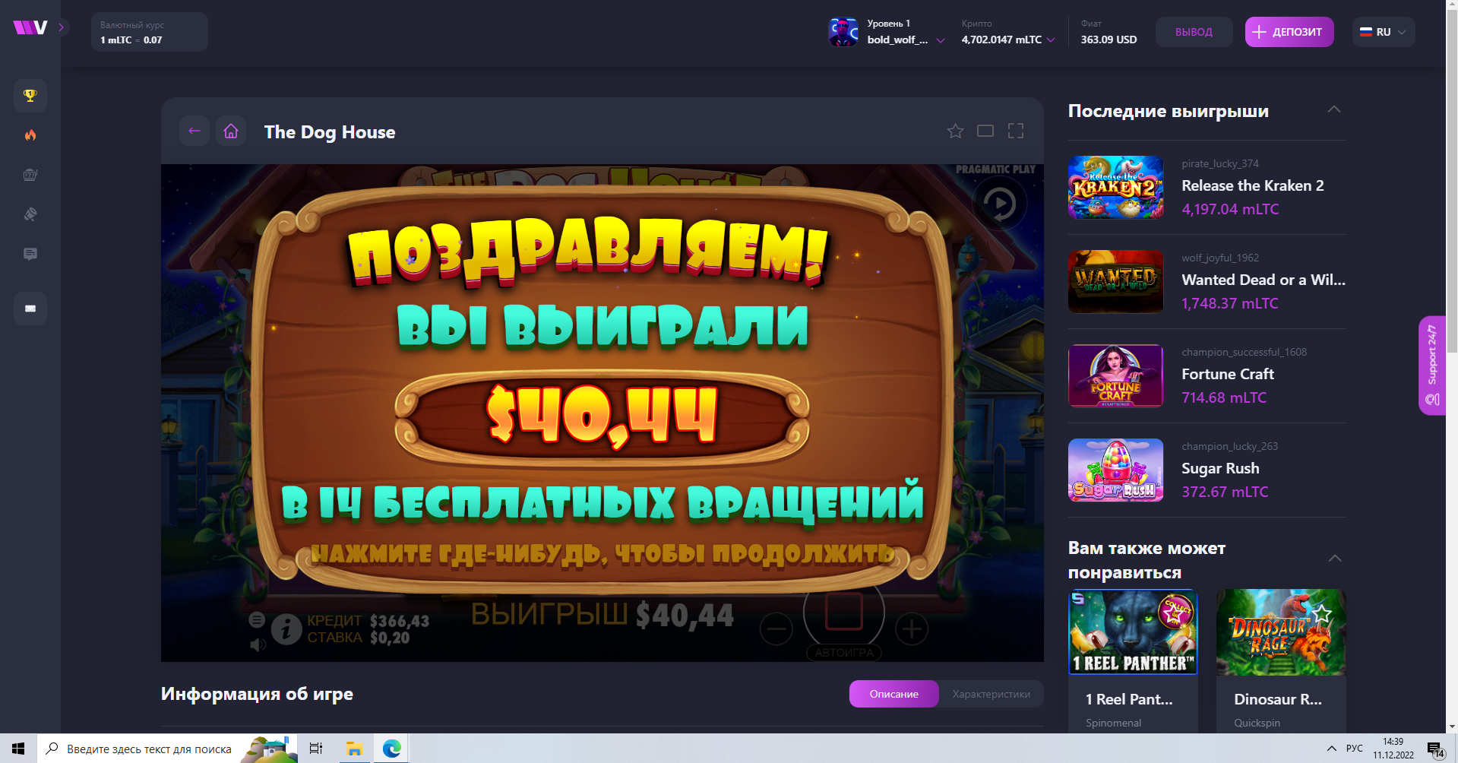Go to home via house icon
The image size is (1458, 763).
coord(231,131)
